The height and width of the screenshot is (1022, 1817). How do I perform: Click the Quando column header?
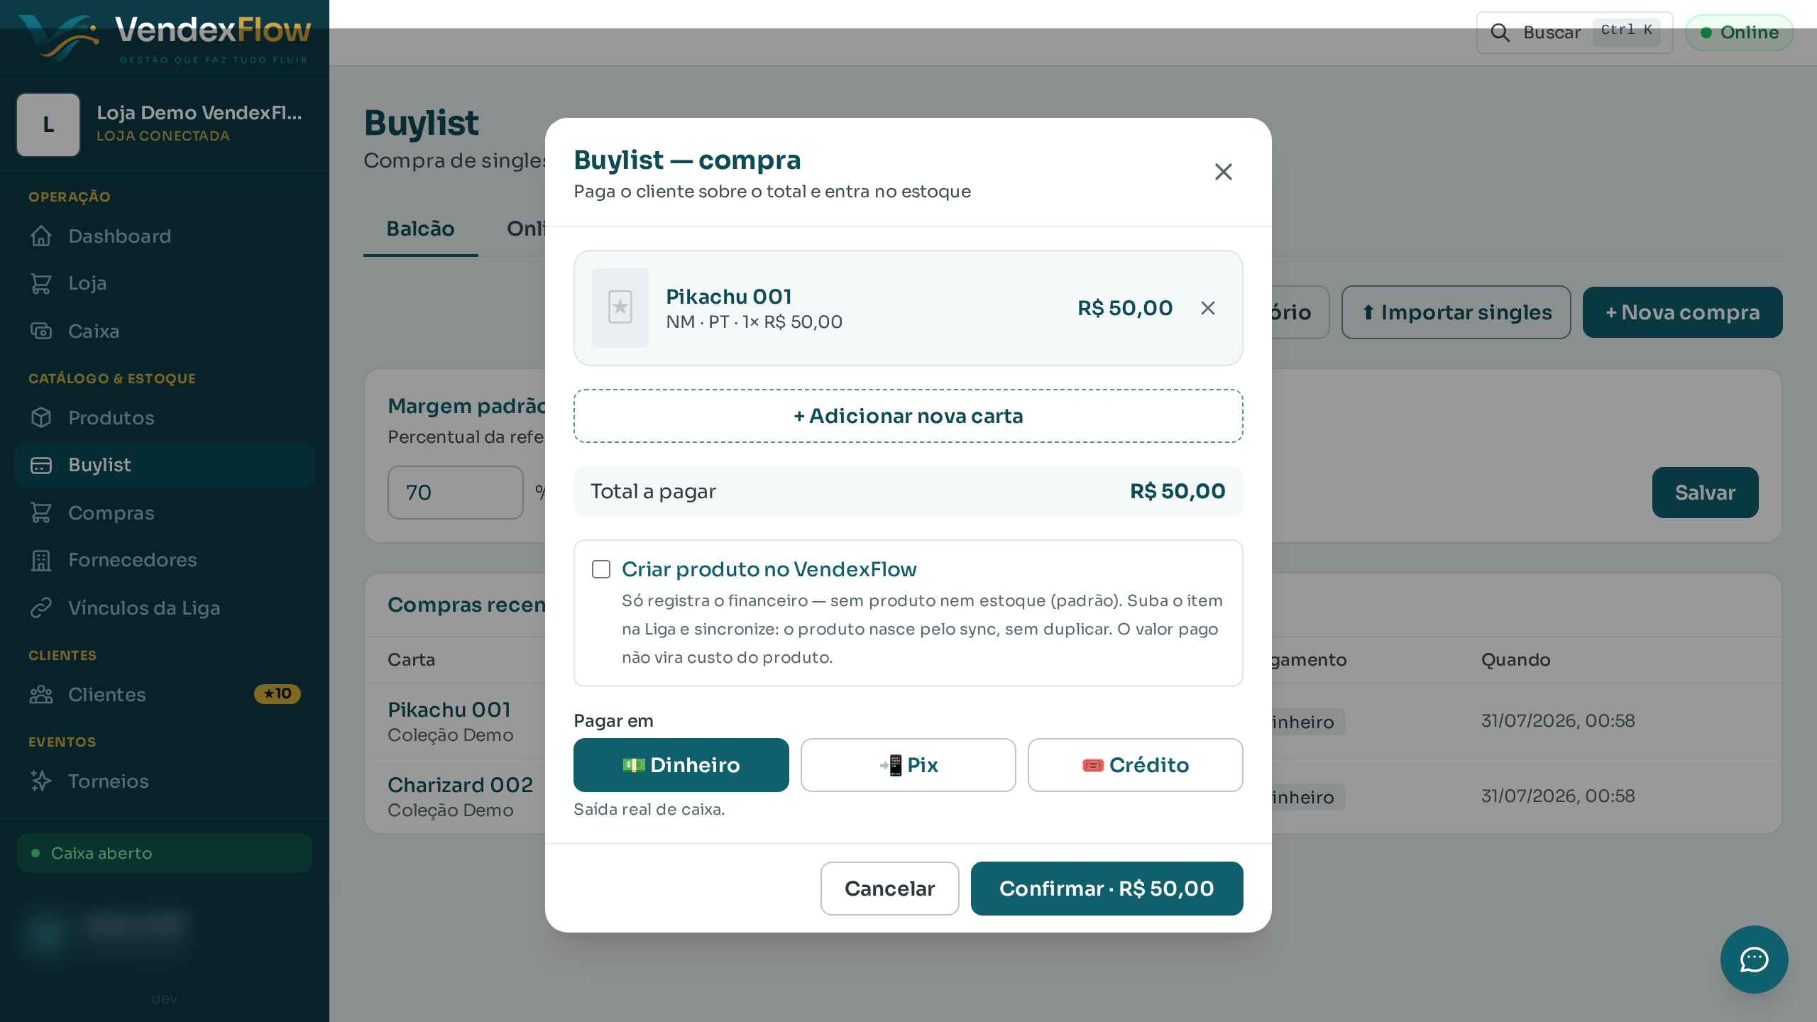coord(1515,660)
